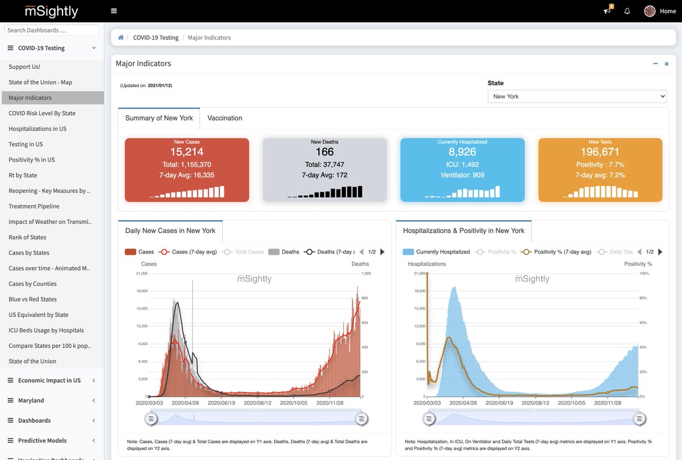Click the hamburger menu toggle icon
Image resolution: width=682 pixels, height=460 pixels.
pyautogui.click(x=114, y=11)
